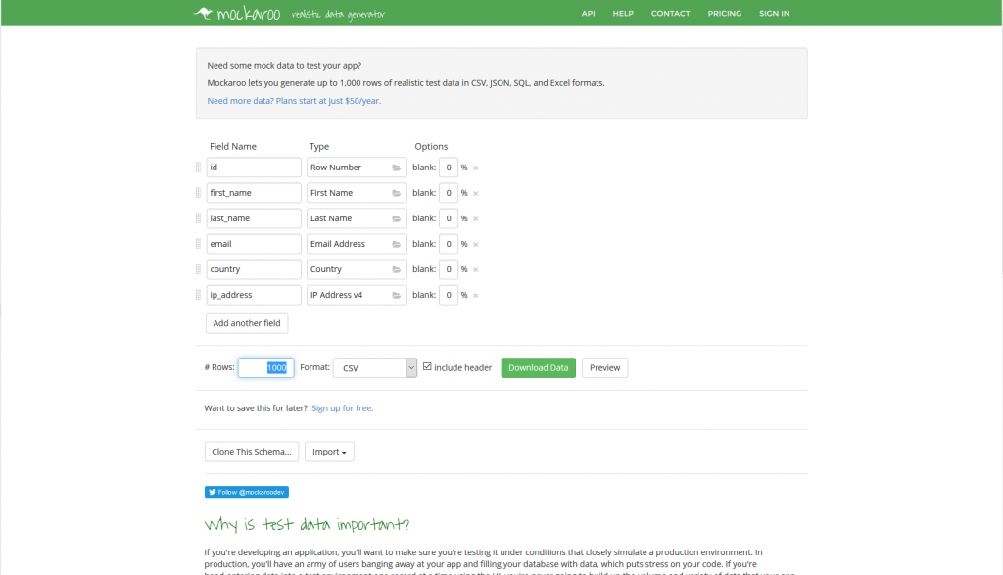Click the drag handle beside country field

click(x=199, y=269)
